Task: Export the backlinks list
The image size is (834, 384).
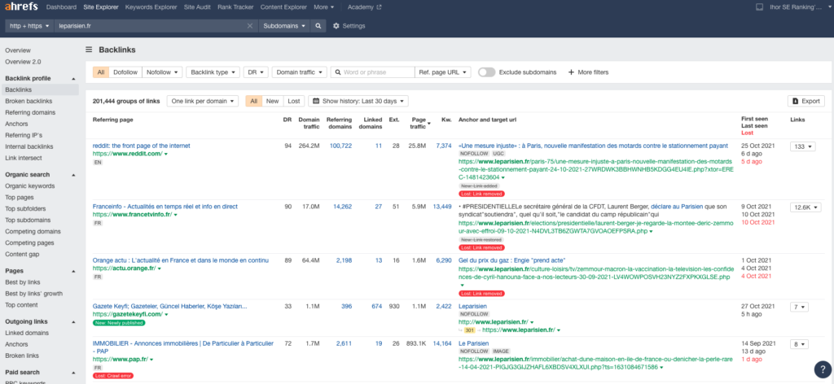Action: pyautogui.click(x=805, y=101)
